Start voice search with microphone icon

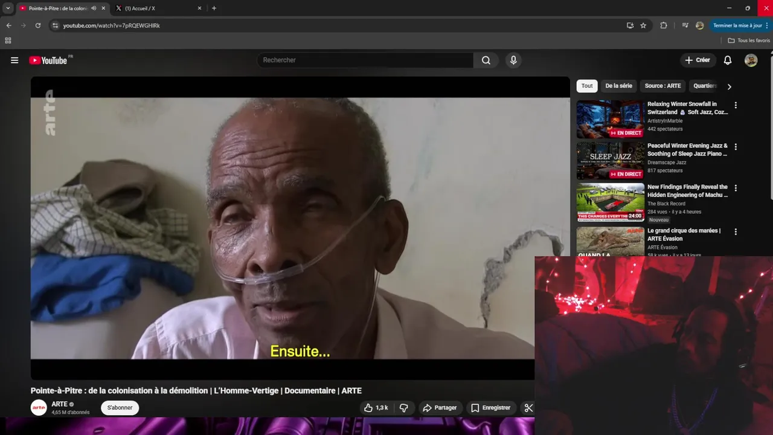click(x=513, y=60)
